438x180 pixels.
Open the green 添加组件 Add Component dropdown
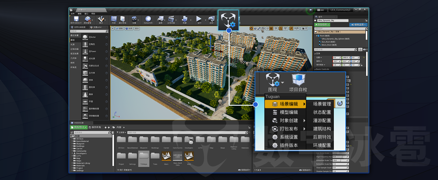322,25
